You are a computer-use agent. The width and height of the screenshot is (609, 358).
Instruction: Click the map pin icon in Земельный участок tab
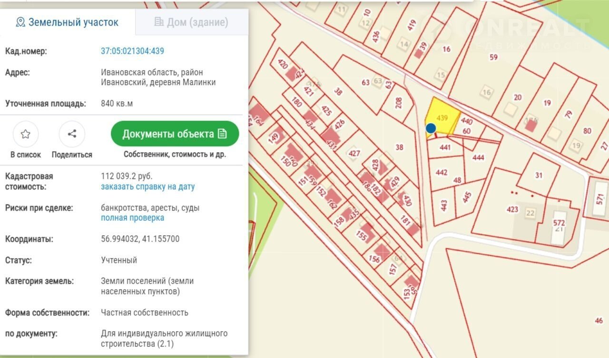coord(20,22)
